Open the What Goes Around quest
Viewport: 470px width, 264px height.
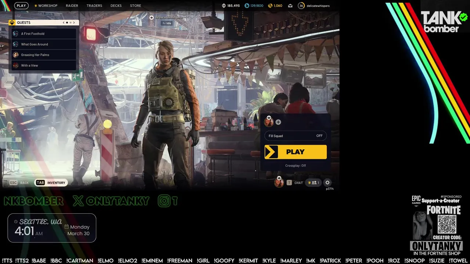[44, 44]
